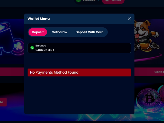Viewport: 164px width, 123px height.
Task: Click the No Payments Method Found banner
Action: [79, 73]
